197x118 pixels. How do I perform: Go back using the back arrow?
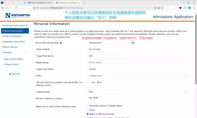(x=7, y=8)
